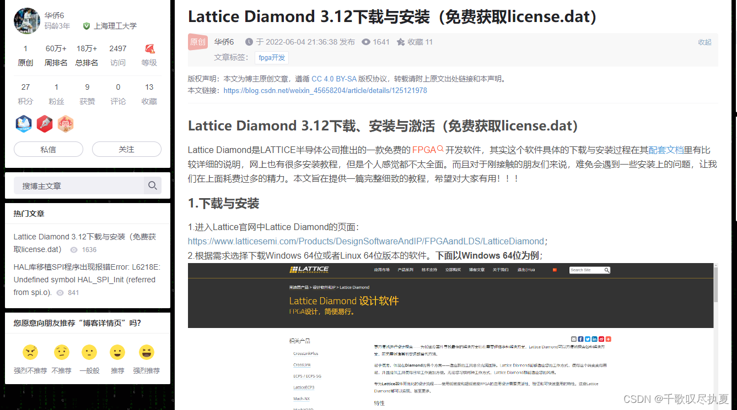Select the 不推荐 rating emoji

click(61, 352)
